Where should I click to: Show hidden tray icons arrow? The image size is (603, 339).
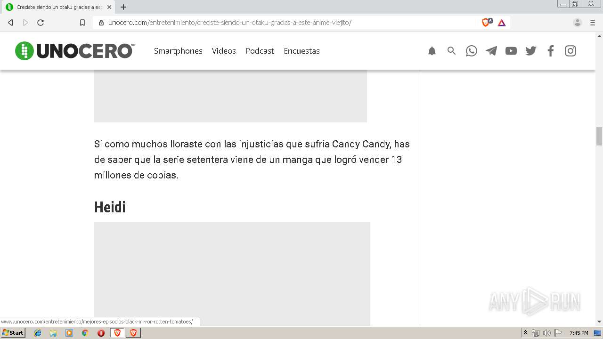coord(526,333)
